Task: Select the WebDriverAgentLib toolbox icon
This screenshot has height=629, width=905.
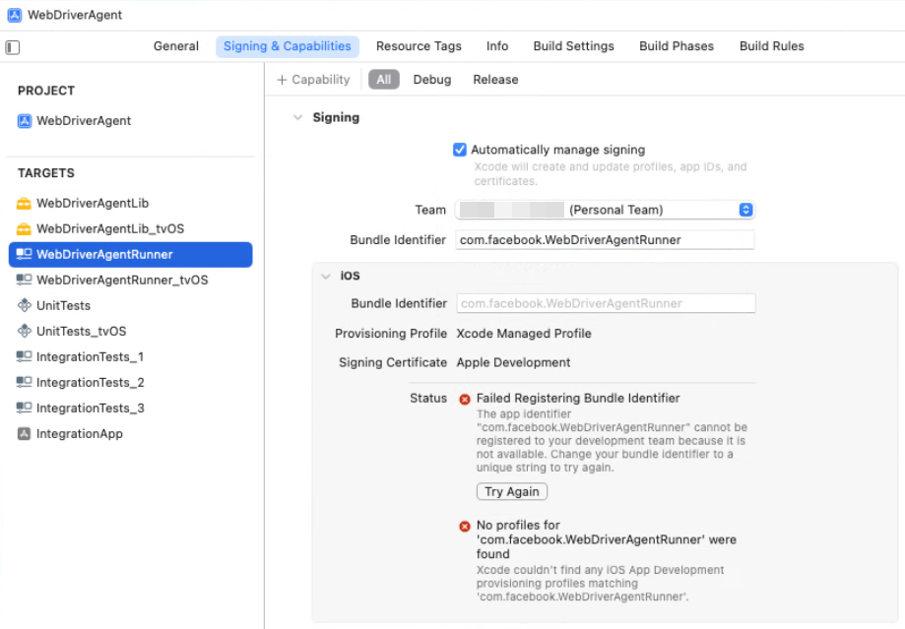Action: [25, 204]
